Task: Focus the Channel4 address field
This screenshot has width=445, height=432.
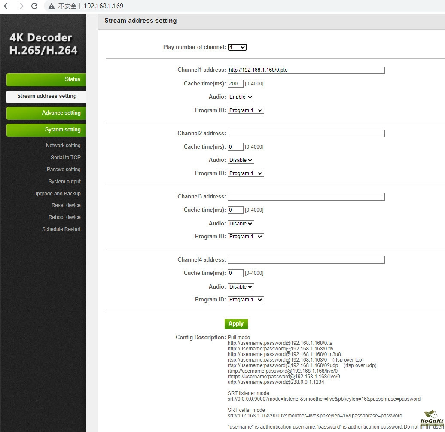Action: (306, 260)
